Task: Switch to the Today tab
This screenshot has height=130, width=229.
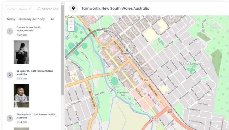Action: pos(11,19)
